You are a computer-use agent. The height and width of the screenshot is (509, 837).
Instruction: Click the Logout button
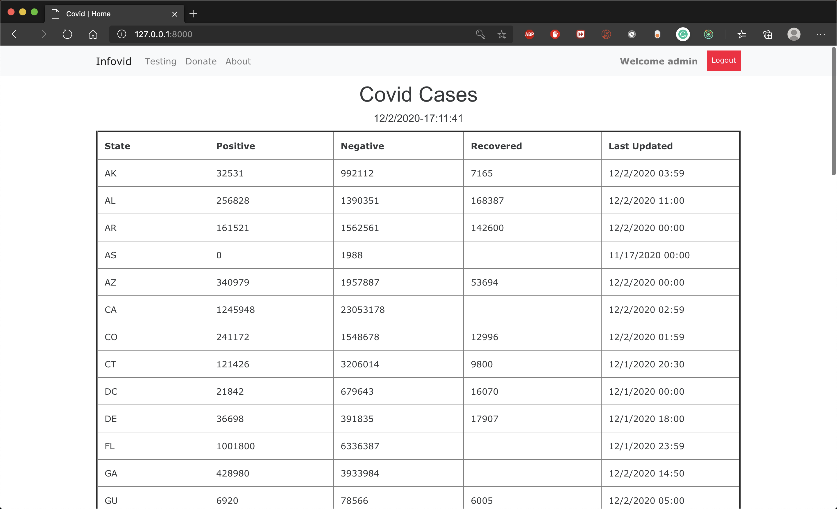pyautogui.click(x=723, y=61)
